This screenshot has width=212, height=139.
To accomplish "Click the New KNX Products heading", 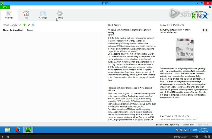I will (x=172, y=25).
